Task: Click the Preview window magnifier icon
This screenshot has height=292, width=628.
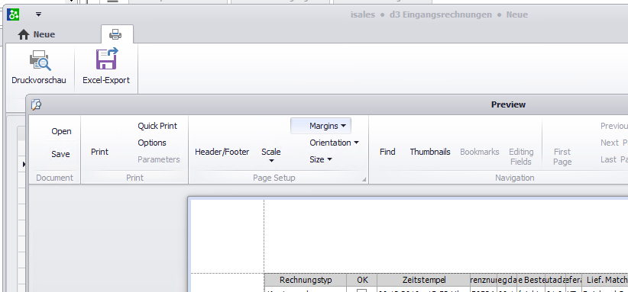Action: click(x=37, y=105)
